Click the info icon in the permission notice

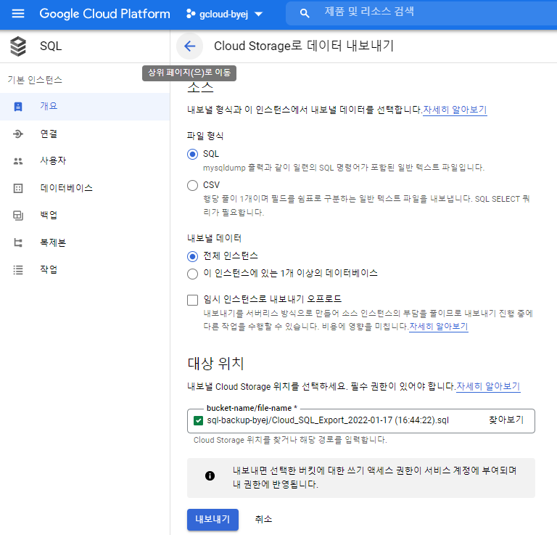tap(210, 475)
